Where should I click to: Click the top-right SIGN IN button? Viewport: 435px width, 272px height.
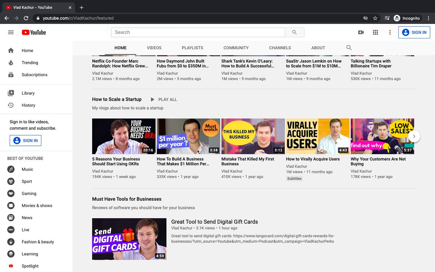(x=414, y=32)
